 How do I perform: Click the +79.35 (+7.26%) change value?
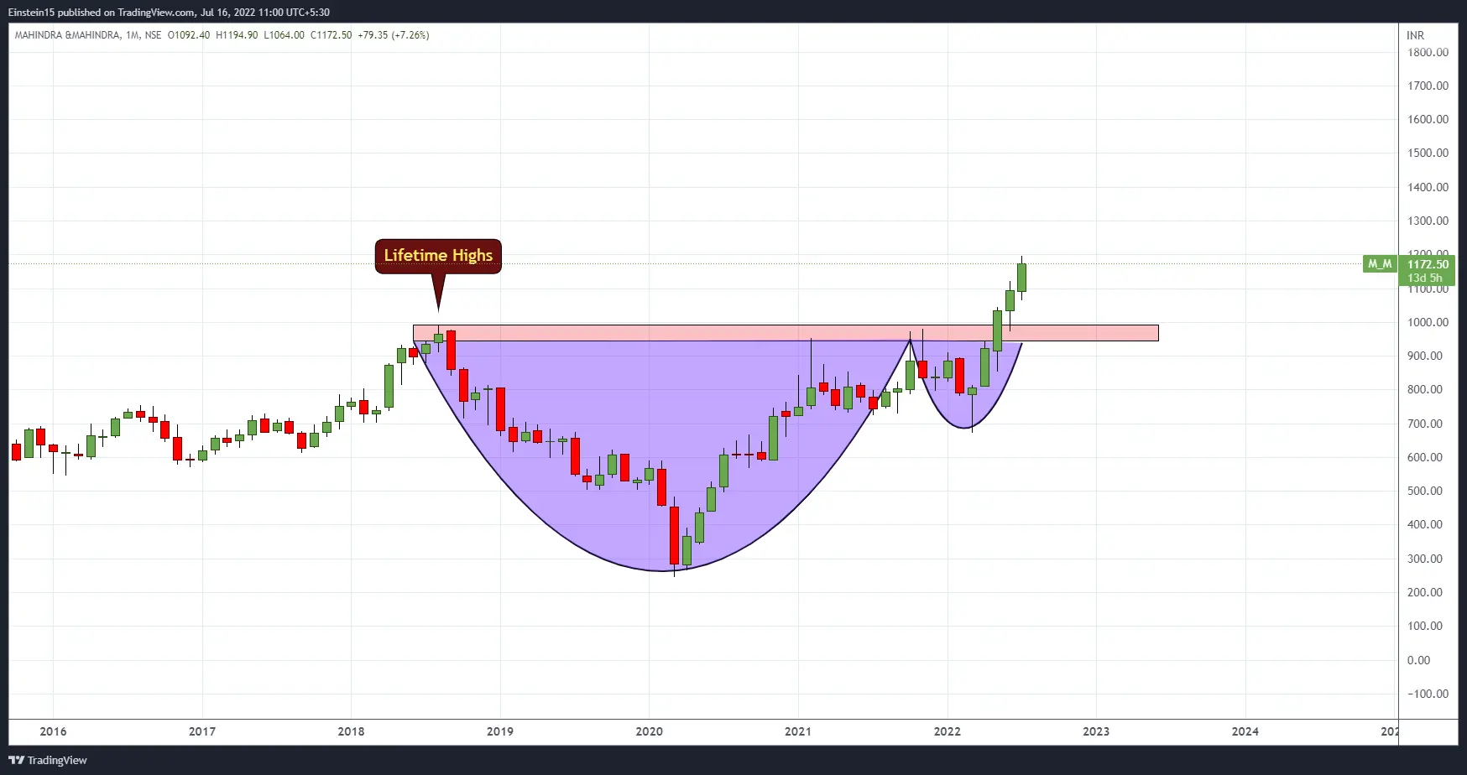pyautogui.click(x=393, y=35)
